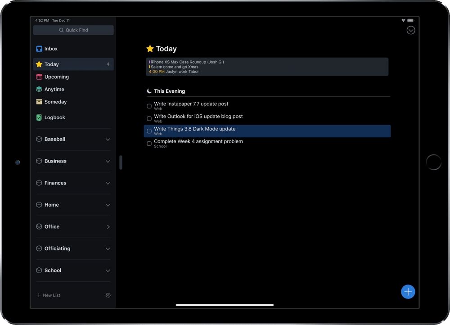Create a New List
This screenshot has width=450, height=325.
click(49, 295)
